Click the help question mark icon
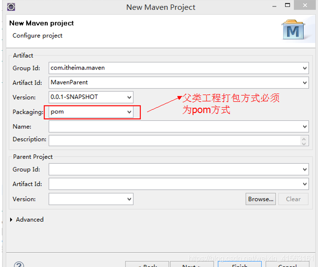Screen dimensions: 318x267 [x=19, y=264]
